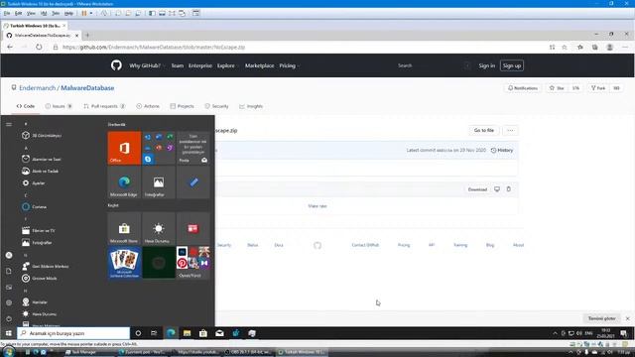The height and width of the screenshot is (357, 635).
Task: Switch to the Insights tab
Action: pos(251,106)
